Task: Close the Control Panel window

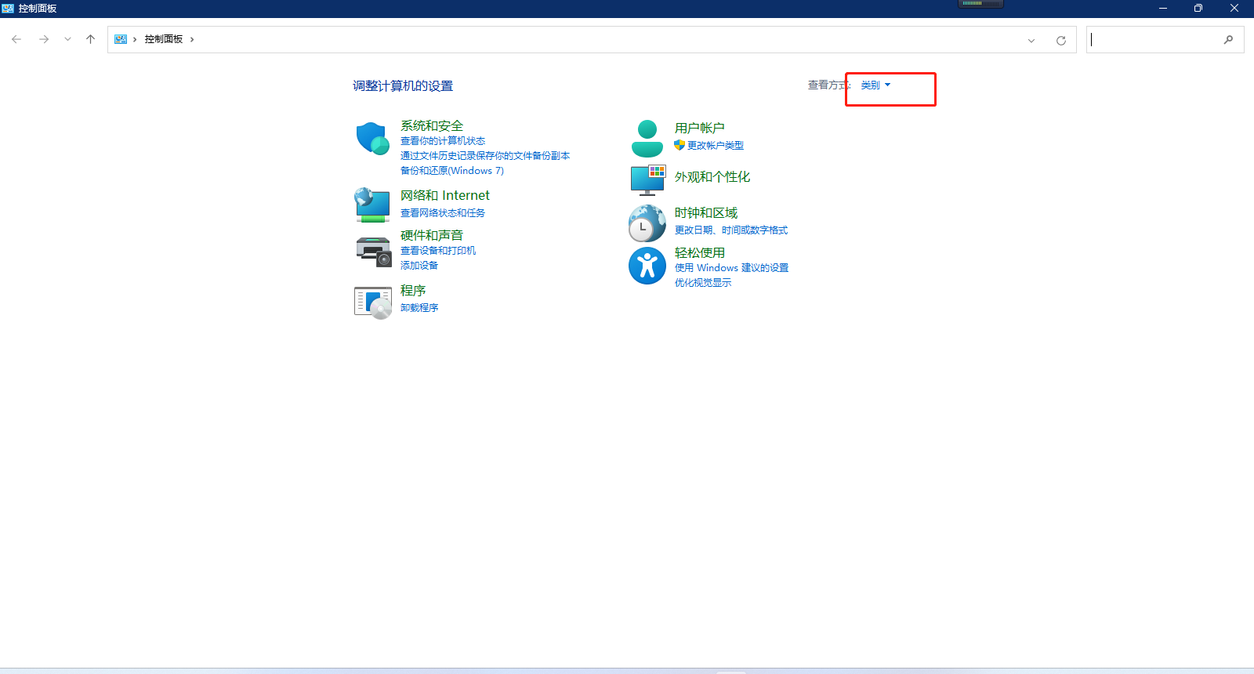Action: click(x=1234, y=8)
